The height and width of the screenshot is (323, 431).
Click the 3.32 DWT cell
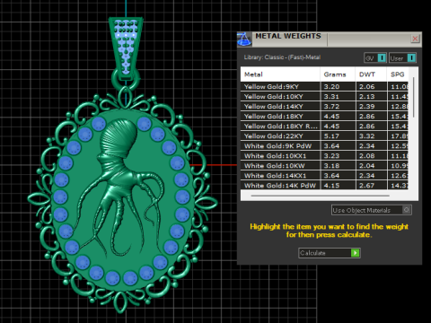click(372, 136)
